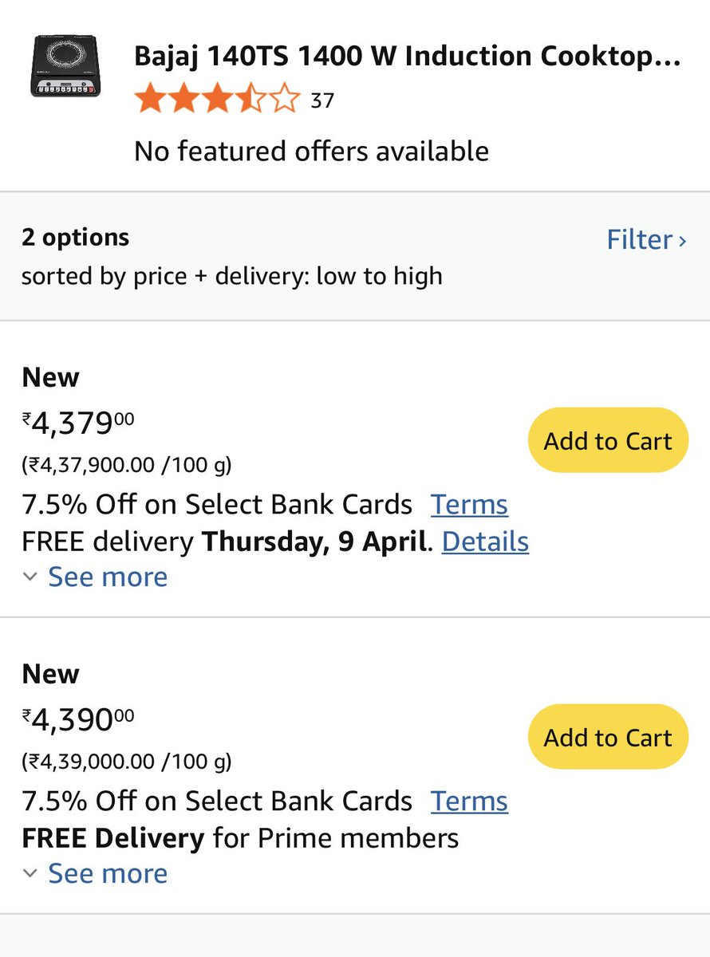Screen dimensions: 710x957
Task: Expand See more under the ₹4,379 offer
Action: pos(108,577)
